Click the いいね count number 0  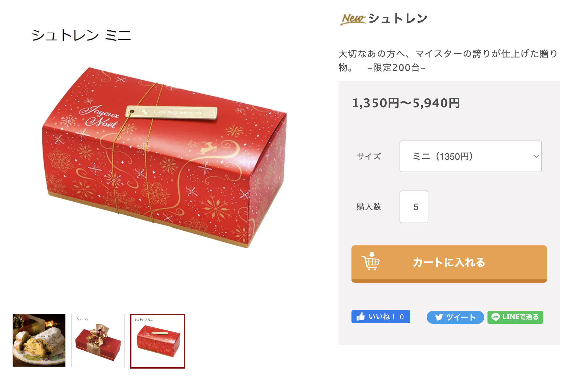[x=402, y=317]
